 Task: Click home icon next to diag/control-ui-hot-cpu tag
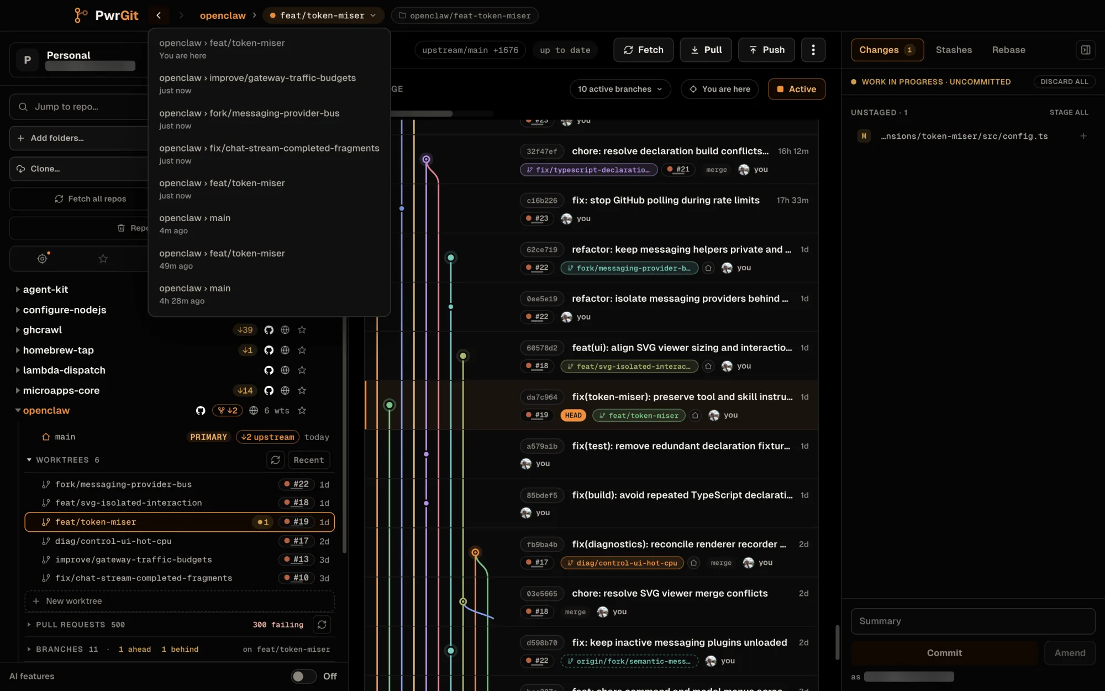coord(694,563)
